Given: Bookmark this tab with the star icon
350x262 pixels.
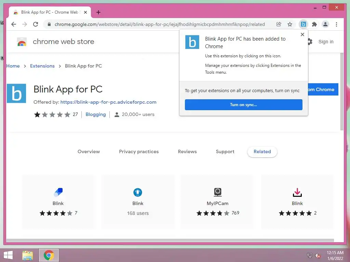Looking at the screenshot, I should point(290,24).
